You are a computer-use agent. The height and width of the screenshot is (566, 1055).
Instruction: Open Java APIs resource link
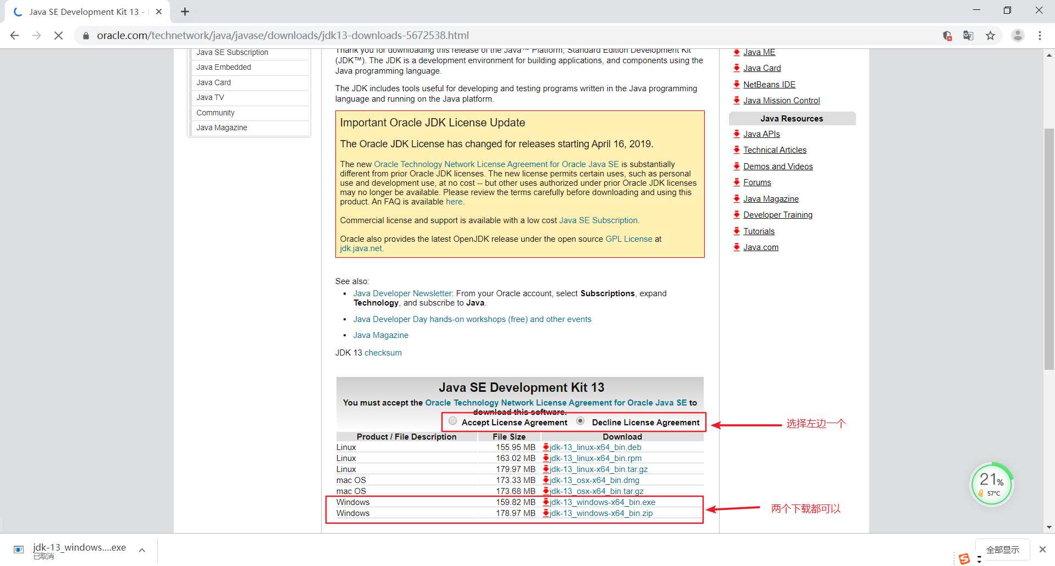(x=761, y=134)
